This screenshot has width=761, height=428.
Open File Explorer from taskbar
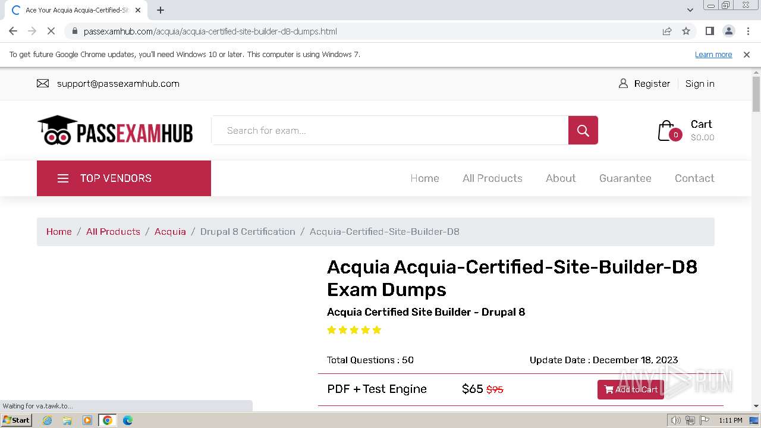pos(67,420)
